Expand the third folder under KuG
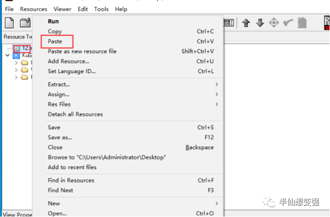Image resolution: width=330 pixels, height=217 pixels. click(16, 77)
